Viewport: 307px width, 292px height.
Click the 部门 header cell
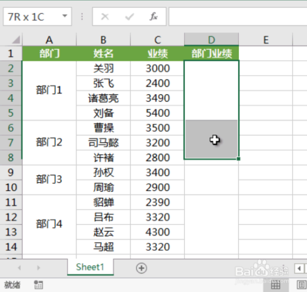[49, 53]
